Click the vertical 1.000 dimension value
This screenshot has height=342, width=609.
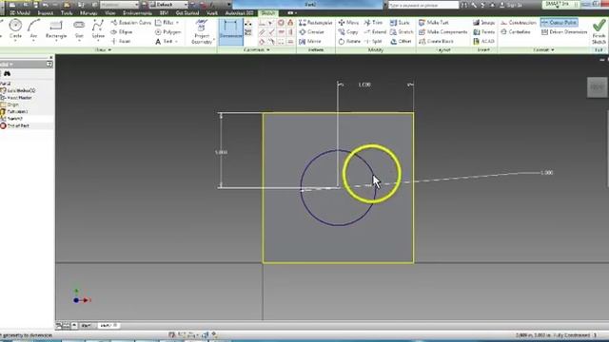[221, 152]
